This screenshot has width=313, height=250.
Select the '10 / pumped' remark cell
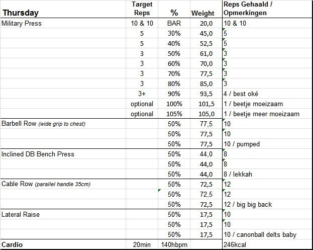[x=243, y=144]
